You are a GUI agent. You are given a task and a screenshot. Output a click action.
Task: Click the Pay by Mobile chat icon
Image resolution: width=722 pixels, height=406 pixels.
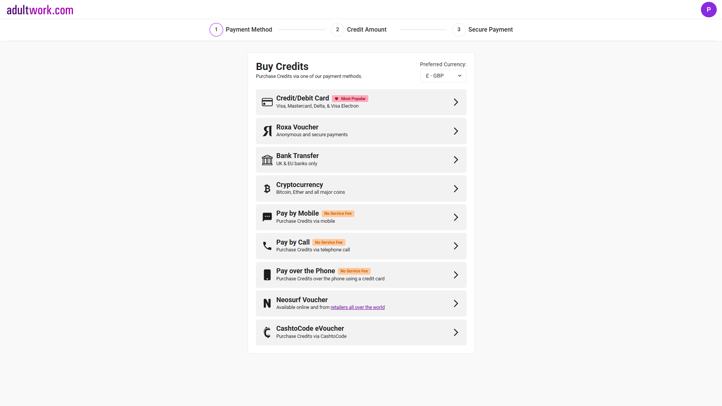pos(267,217)
